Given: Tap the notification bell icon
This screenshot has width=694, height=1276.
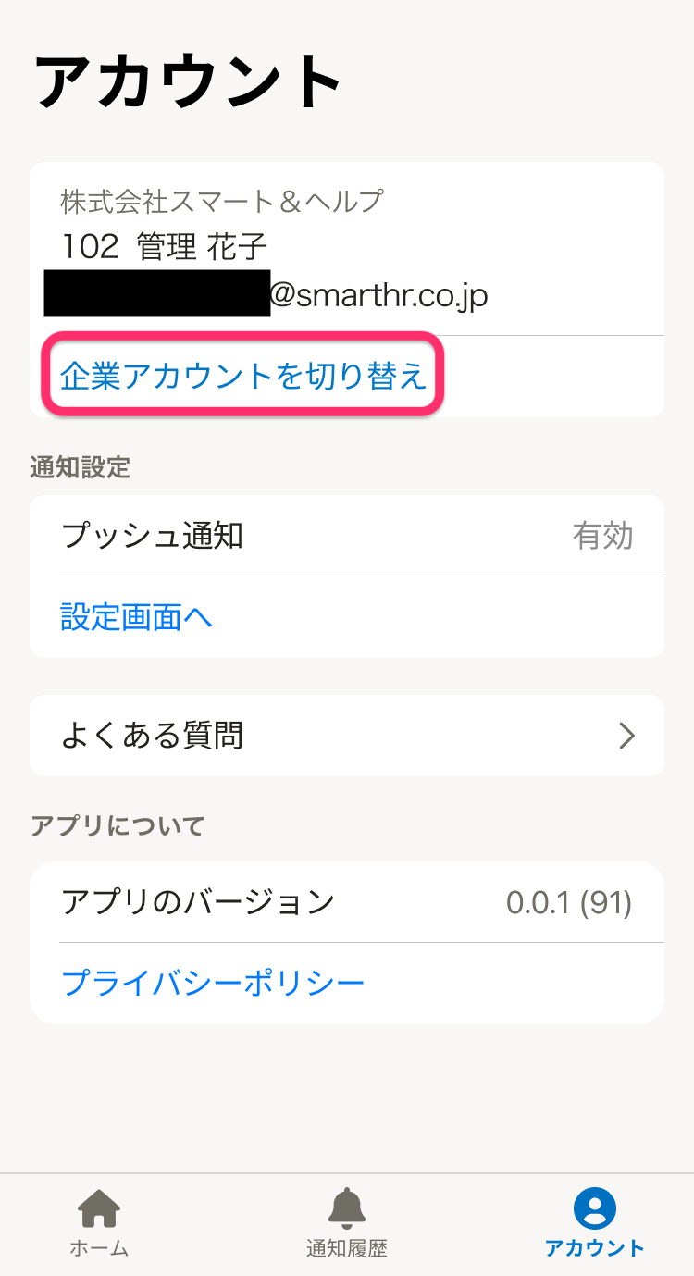Looking at the screenshot, I should click(347, 1208).
